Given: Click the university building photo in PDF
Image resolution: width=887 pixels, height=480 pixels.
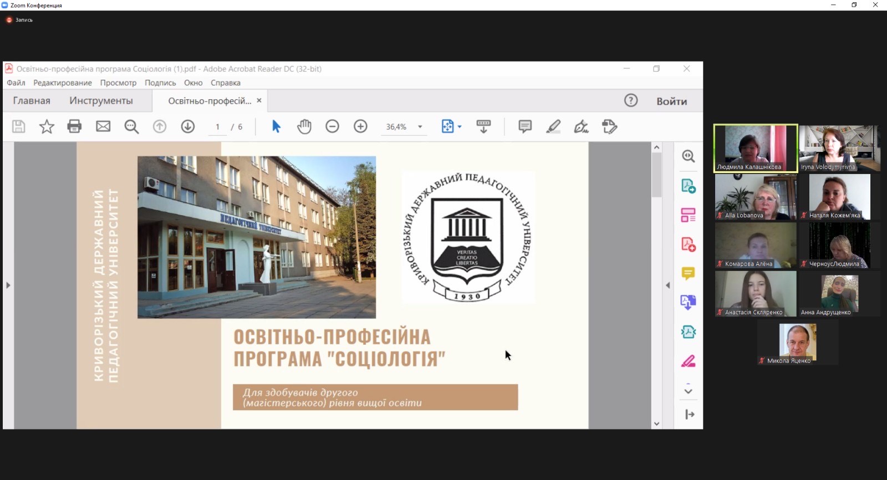Looking at the screenshot, I should click(257, 237).
